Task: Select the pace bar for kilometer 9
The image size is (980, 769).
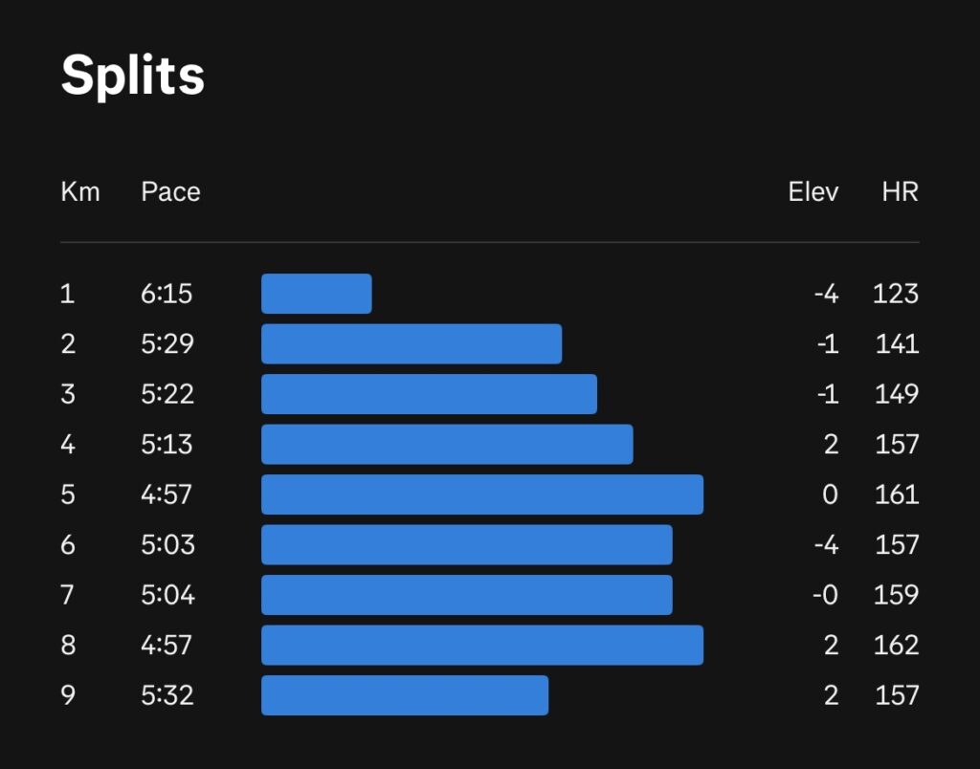Action: [x=405, y=695]
